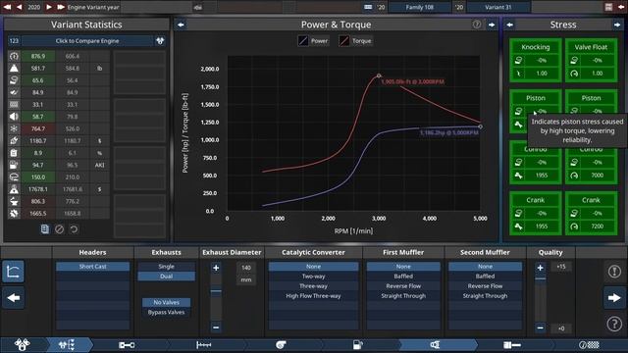Switch Stress panel with left arrow
This screenshot has height=353, width=628.
coord(509,25)
